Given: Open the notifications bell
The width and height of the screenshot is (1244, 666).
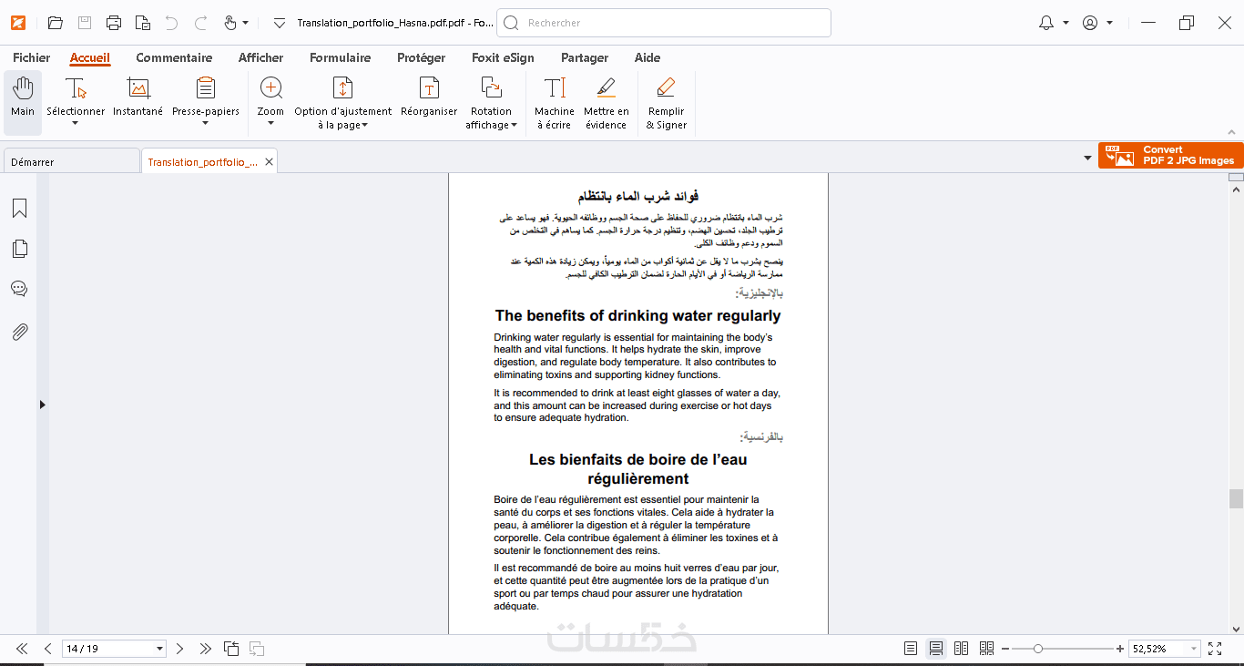Looking at the screenshot, I should [1046, 23].
